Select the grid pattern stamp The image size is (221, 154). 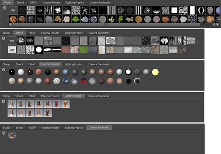(31, 10)
